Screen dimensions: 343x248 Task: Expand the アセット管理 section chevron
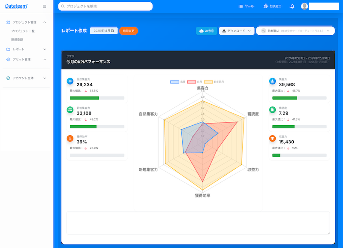point(45,59)
